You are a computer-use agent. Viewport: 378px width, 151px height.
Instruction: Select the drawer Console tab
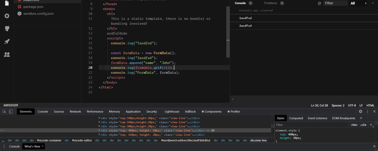pyautogui.click(x=14, y=146)
